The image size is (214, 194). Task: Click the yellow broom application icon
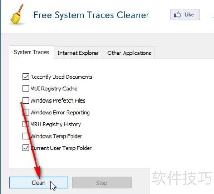17,14
